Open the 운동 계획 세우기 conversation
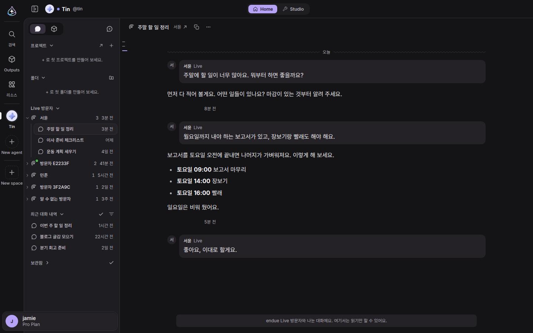Screen dimensions: 533x333 [x=76, y=152]
